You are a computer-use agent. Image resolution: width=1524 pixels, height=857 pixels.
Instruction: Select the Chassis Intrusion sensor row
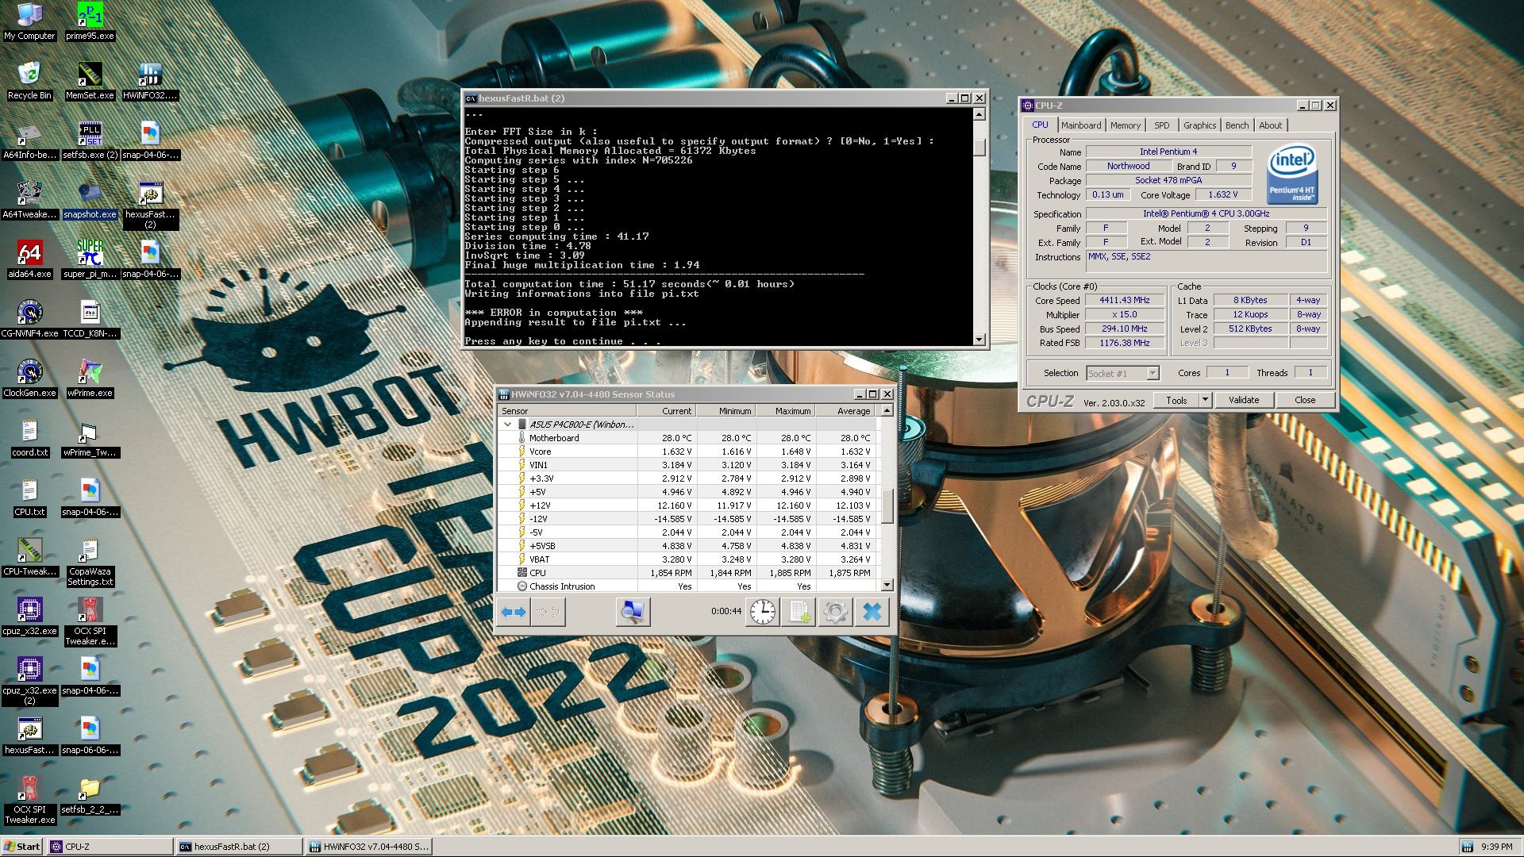click(687, 586)
